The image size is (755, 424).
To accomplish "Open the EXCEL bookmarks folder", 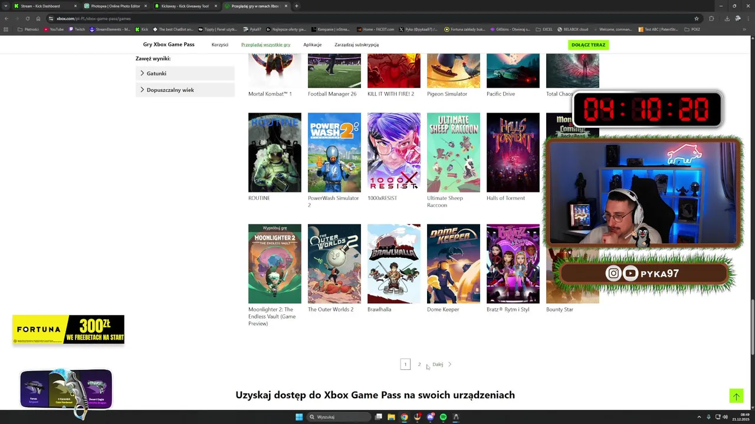I will [x=544, y=29].
